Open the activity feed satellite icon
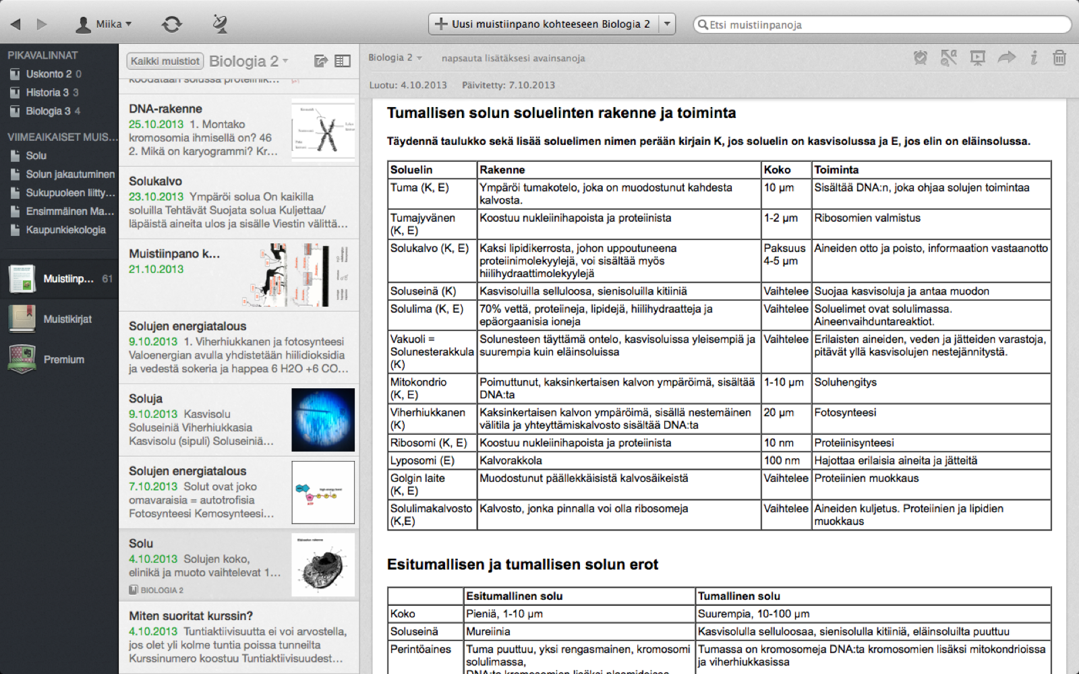Image resolution: width=1079 pixels, height=674 pixels. 220,24
